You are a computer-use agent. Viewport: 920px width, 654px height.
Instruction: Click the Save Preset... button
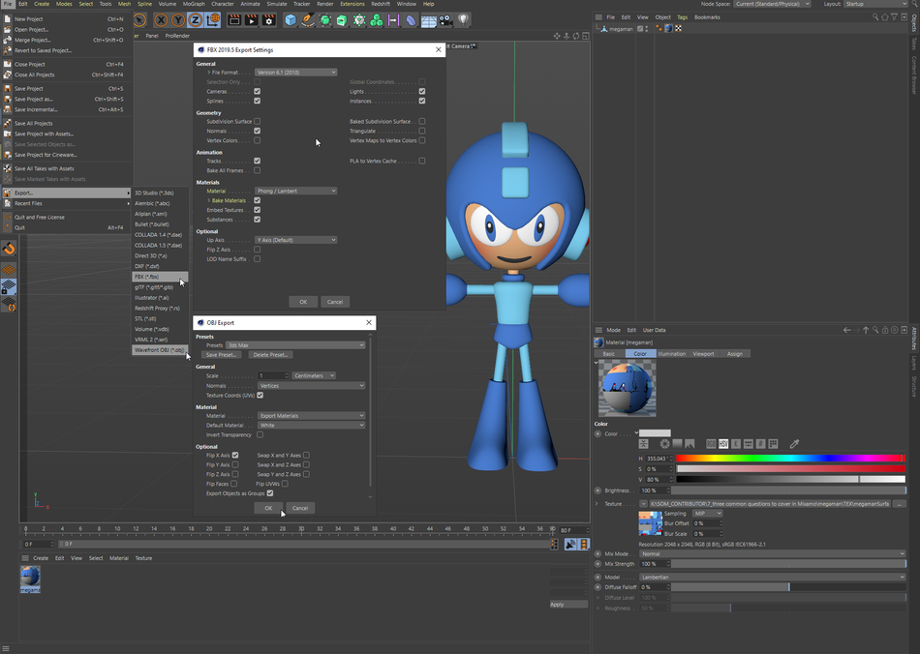221,354
